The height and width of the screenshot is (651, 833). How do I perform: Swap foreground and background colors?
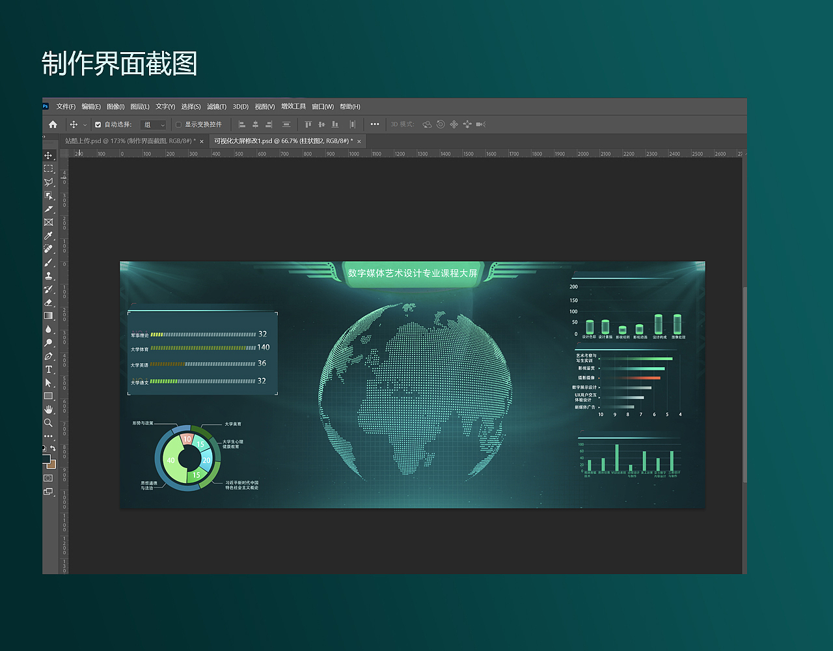click(x=53, y=448)
